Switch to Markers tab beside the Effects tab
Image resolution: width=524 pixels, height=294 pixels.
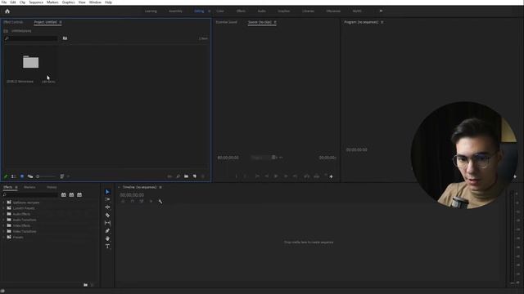(x=29, y=187)
